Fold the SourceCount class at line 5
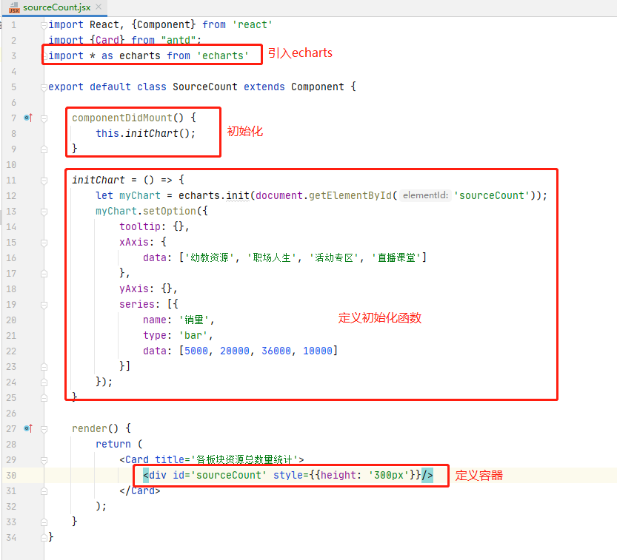This screenshot has width=617, height=560. coord(44,87)
